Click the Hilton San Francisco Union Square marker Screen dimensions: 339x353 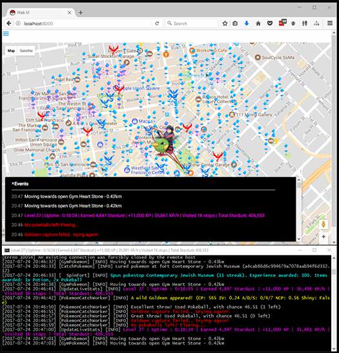click(61, 142)
